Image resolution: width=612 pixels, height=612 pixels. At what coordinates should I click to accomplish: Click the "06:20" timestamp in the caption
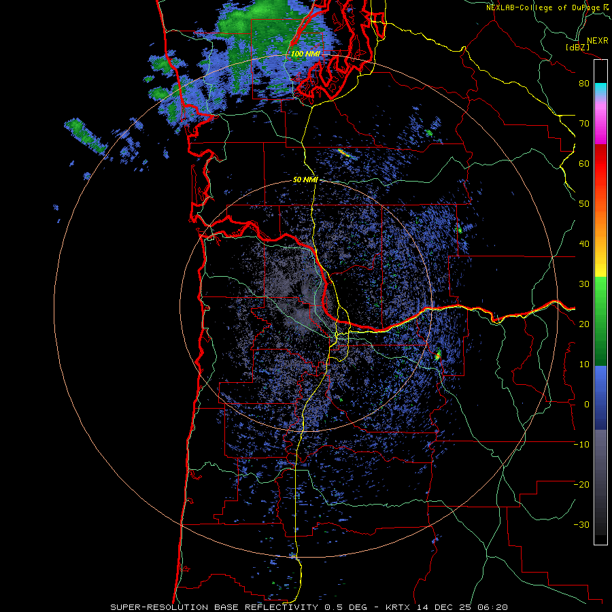[492, 607]
